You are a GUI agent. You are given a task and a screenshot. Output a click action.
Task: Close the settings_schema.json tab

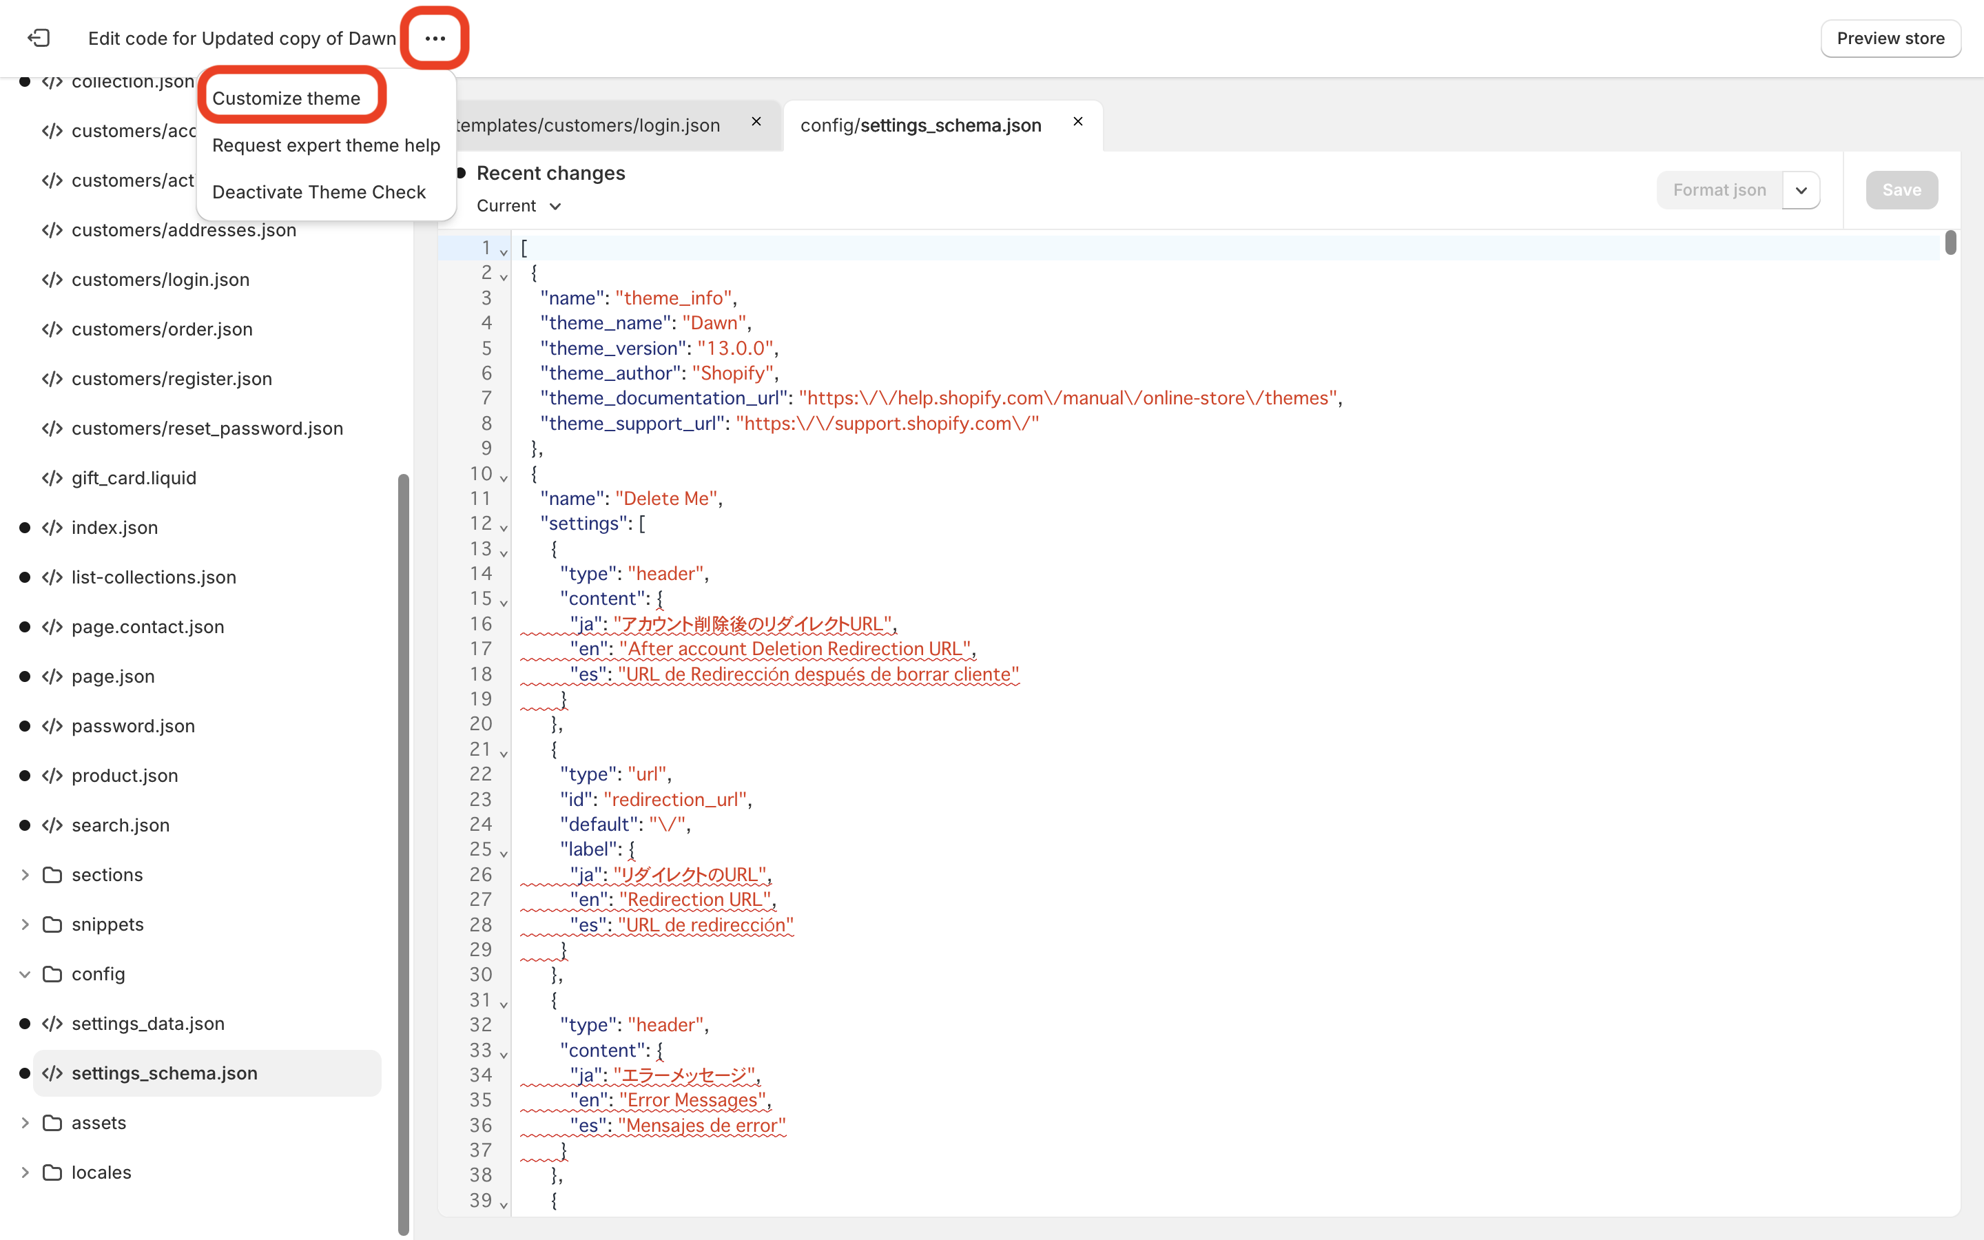[1078, 121]
